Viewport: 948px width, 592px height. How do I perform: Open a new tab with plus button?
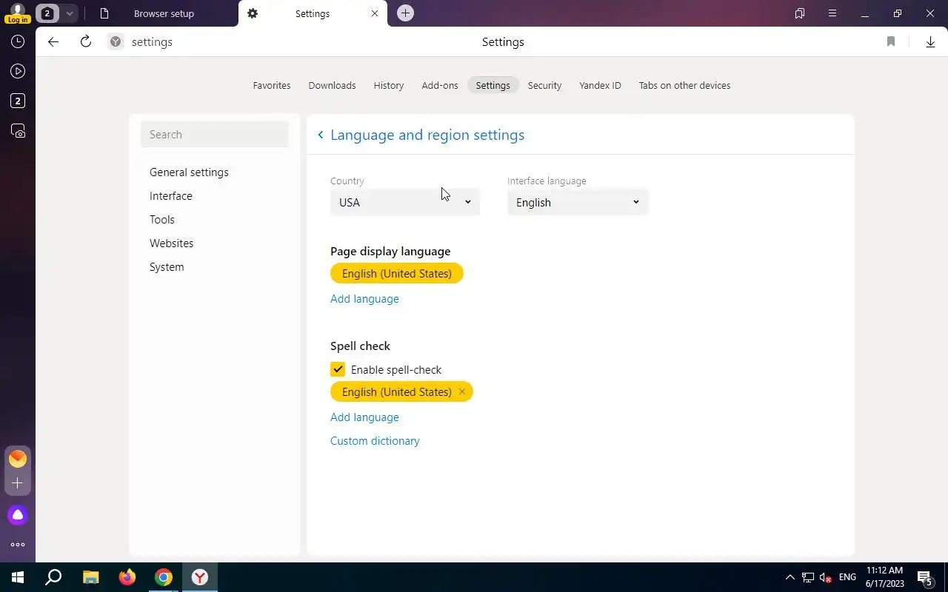point(405,13)
